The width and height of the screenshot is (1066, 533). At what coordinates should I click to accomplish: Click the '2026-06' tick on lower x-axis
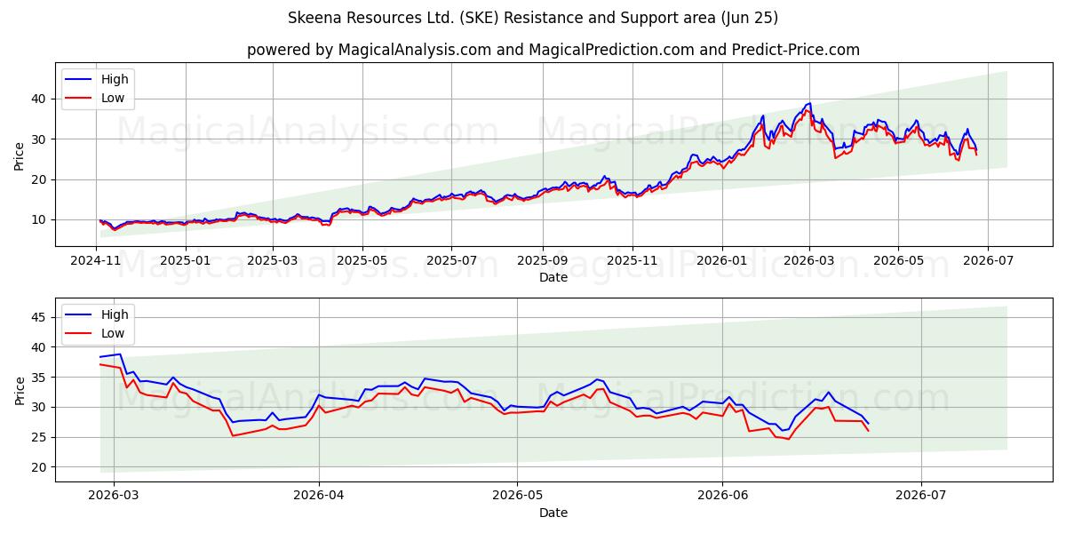723,496
